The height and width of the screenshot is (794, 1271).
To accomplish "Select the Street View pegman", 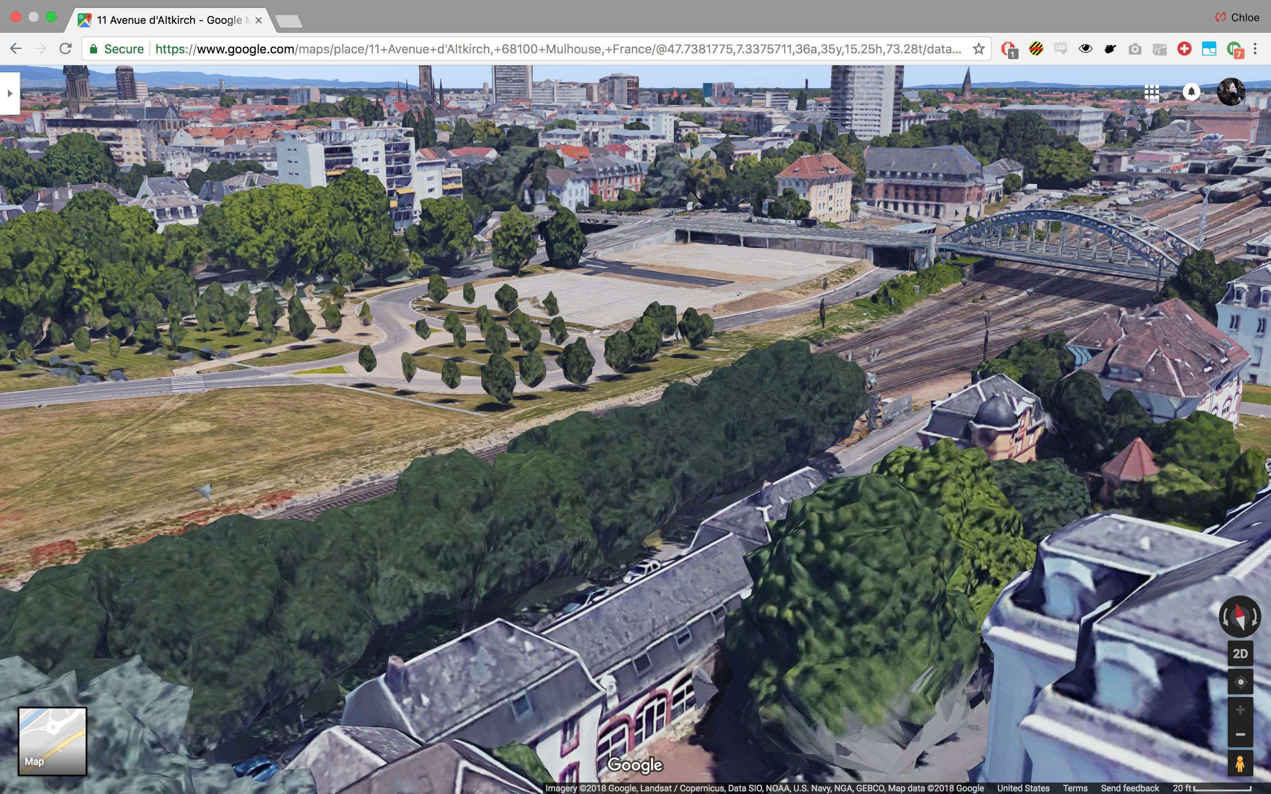I will point(1240,764).
